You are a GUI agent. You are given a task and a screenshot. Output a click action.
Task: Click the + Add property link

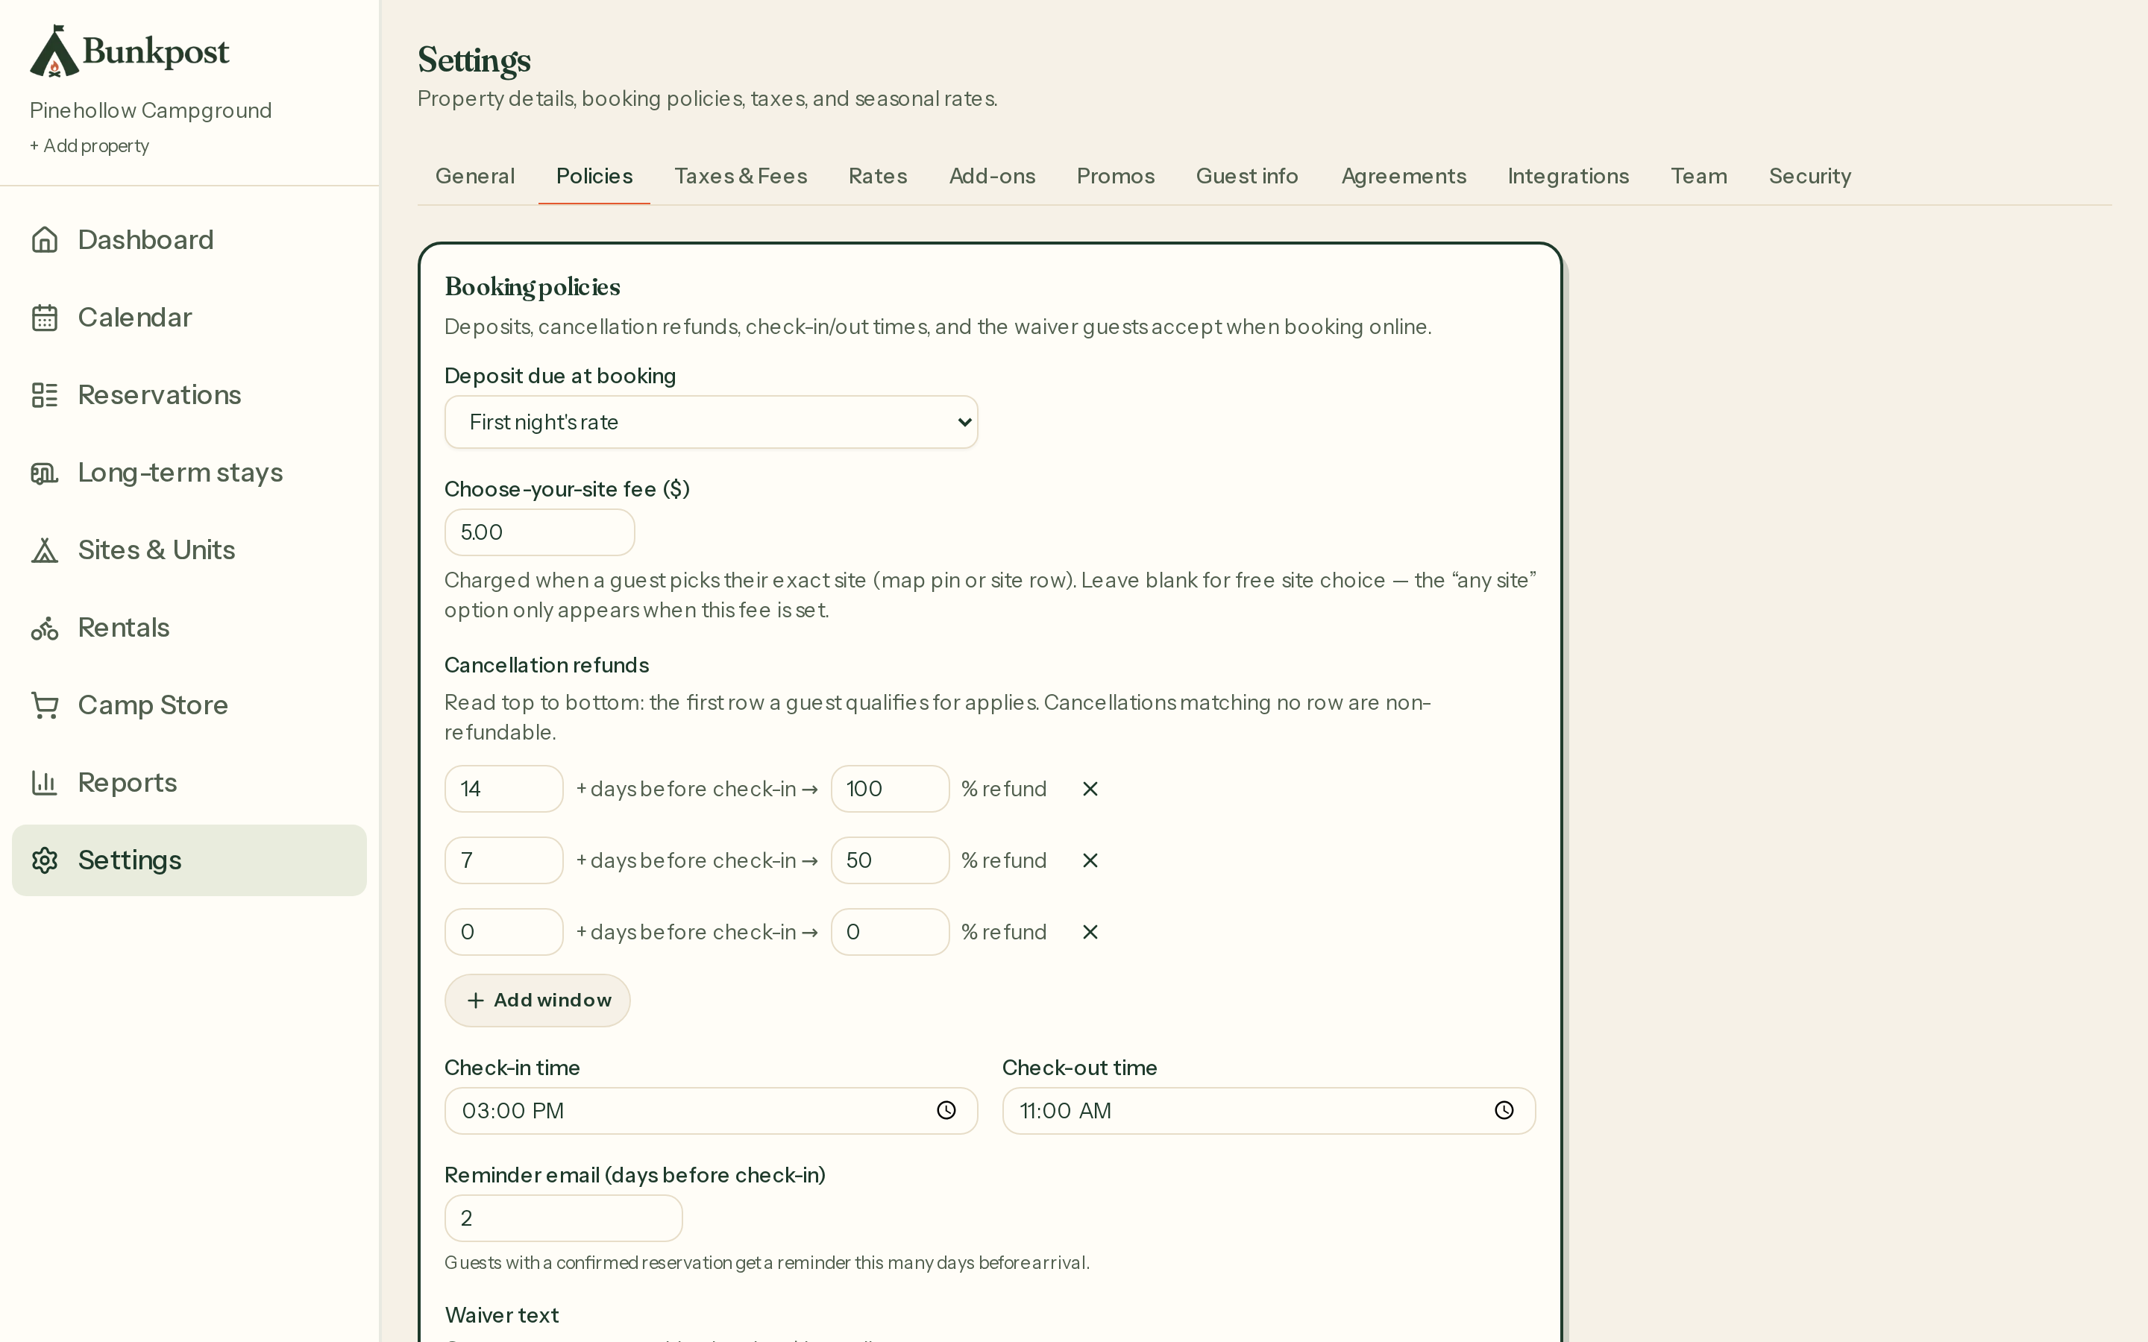(89, 145)
